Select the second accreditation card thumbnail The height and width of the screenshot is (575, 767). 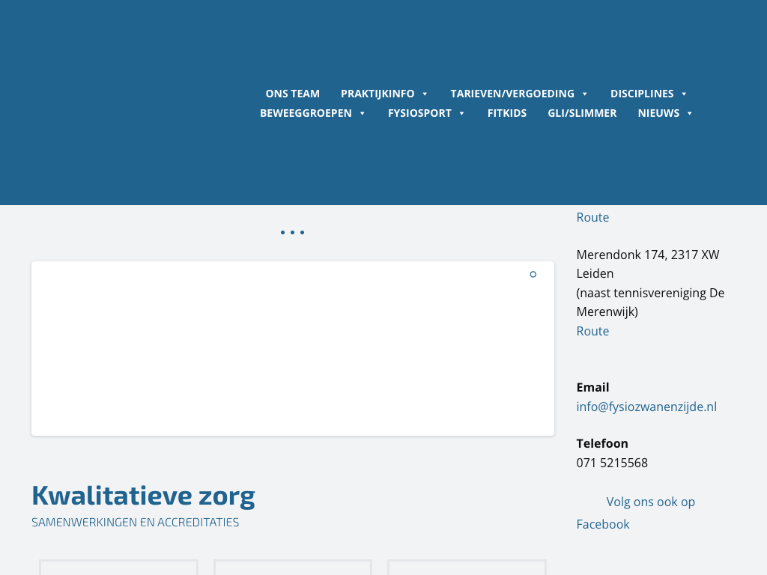(293, 567)
